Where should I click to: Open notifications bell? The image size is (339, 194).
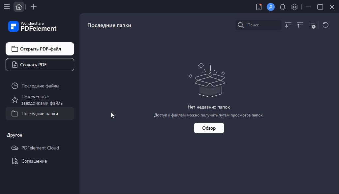[x=283, y=7]
